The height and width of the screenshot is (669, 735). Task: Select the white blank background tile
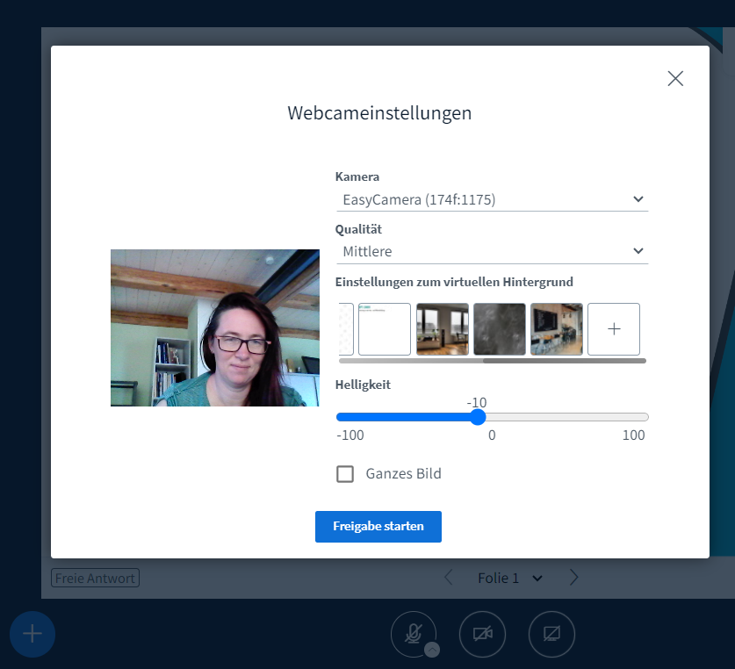[x=384, y=328]
